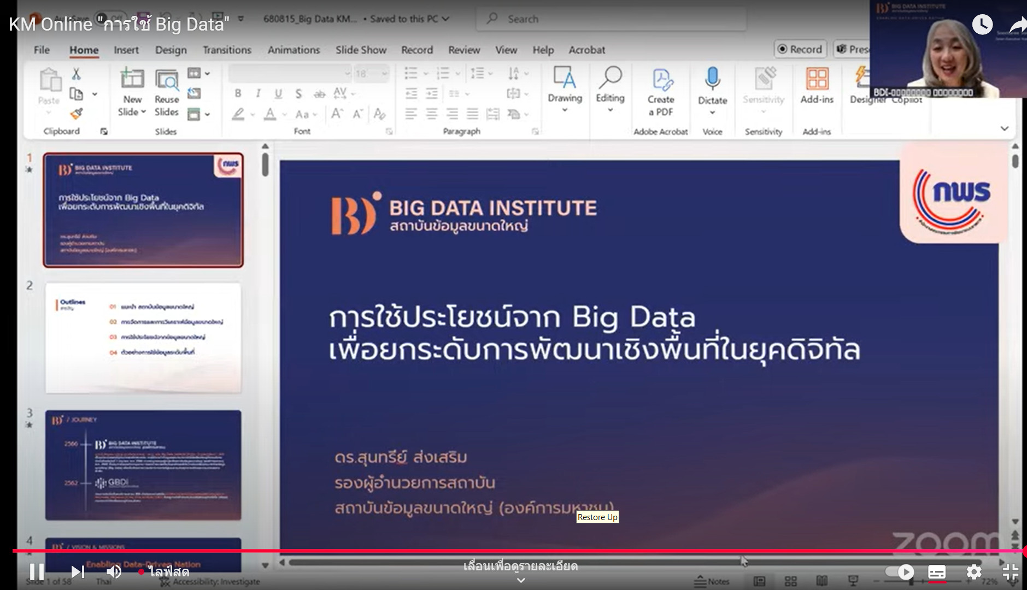
Task: Collapse the ribbon with the chevron
Action: [1005, 128]
